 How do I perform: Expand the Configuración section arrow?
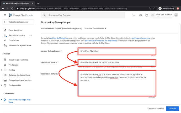click(2, 85)
